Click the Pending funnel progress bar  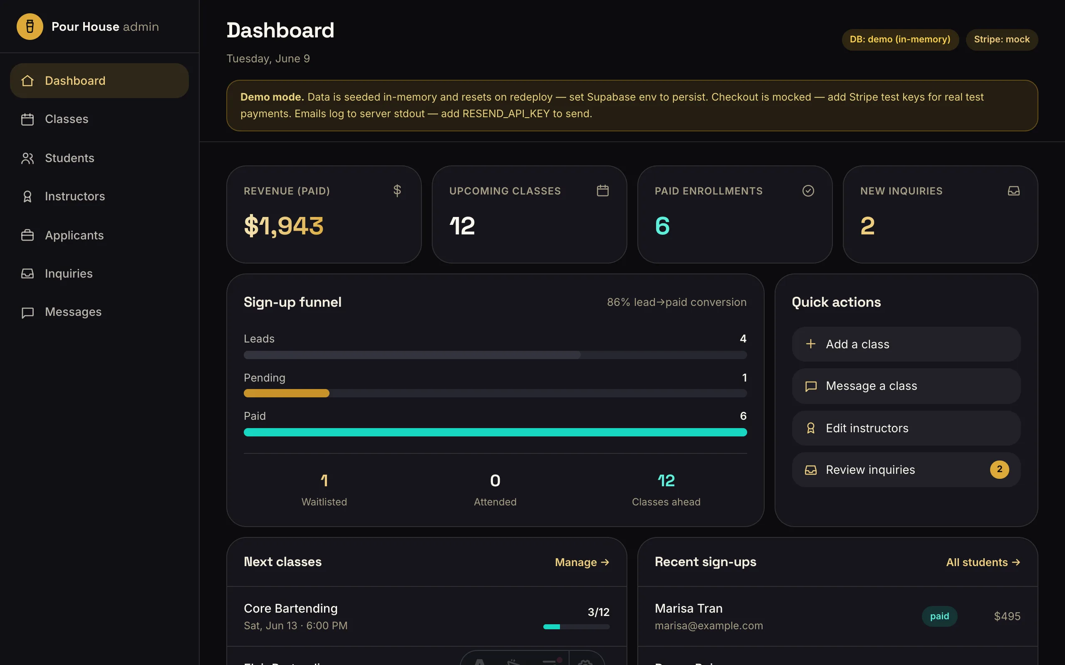coord(495,393)
